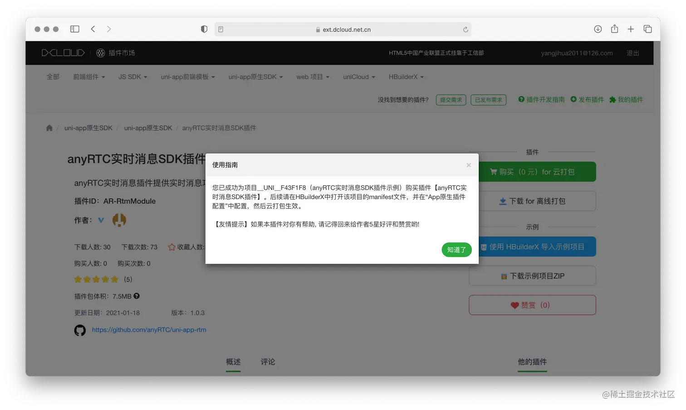Click 退出 to log out
The image size is (686, 410).
point(633,53)
